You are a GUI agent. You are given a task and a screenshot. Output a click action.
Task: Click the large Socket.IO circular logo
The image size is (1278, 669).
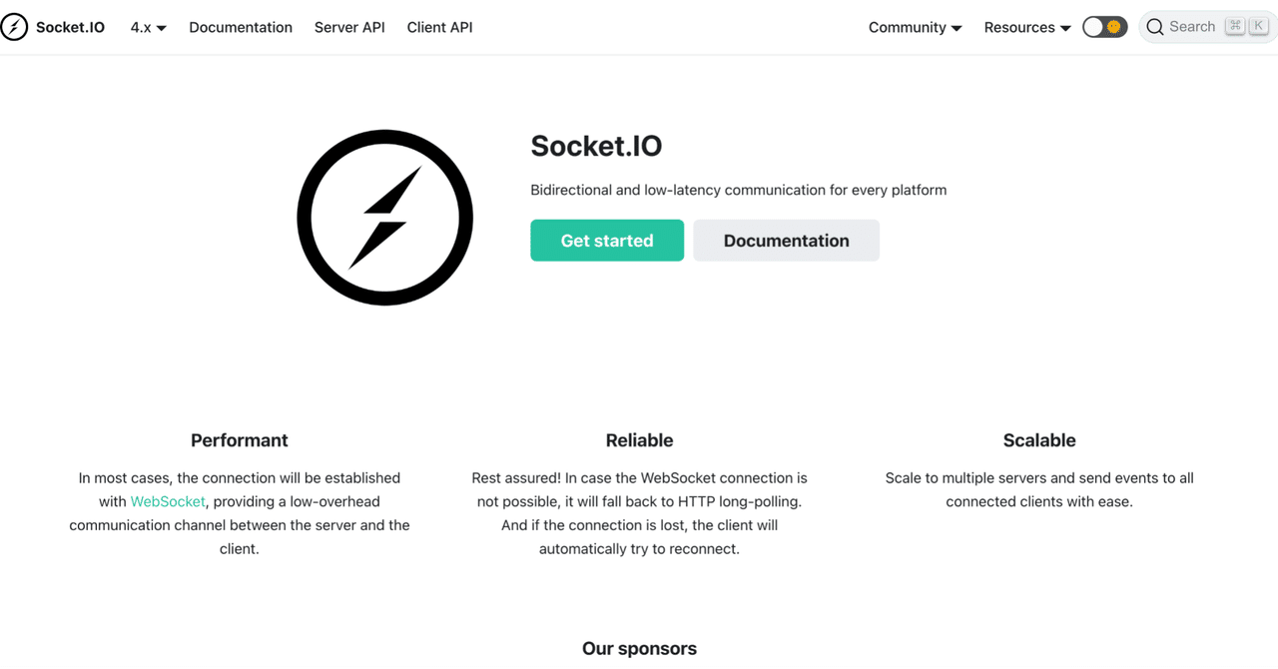coord(384,217)
